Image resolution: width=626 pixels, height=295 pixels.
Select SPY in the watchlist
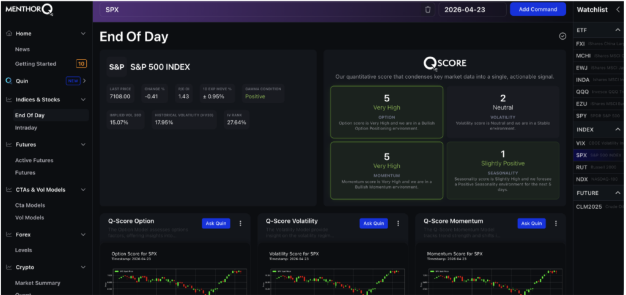tap(599, 115)
